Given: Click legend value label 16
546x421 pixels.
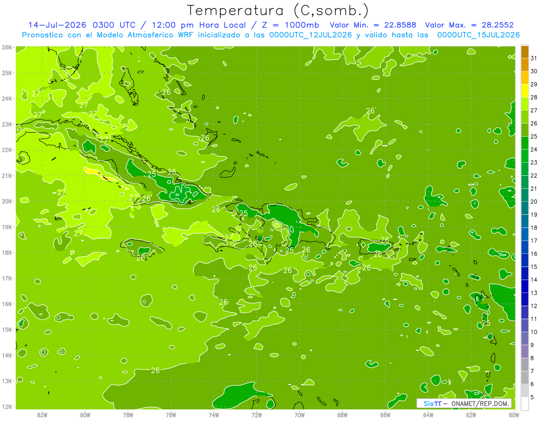Looking at the screenshot, I should [x=534, y=253].
